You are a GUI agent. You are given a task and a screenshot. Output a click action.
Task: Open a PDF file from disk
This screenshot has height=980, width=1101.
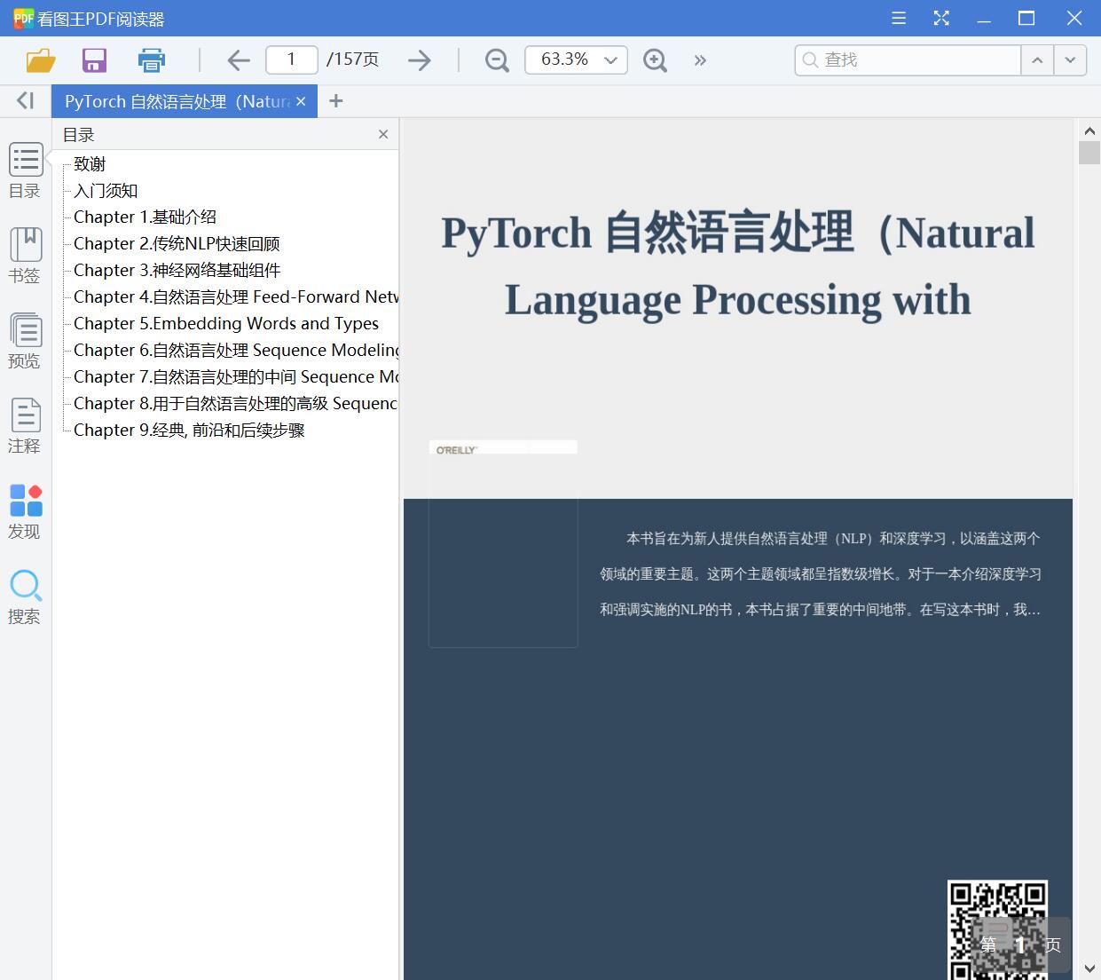[40, 59]
